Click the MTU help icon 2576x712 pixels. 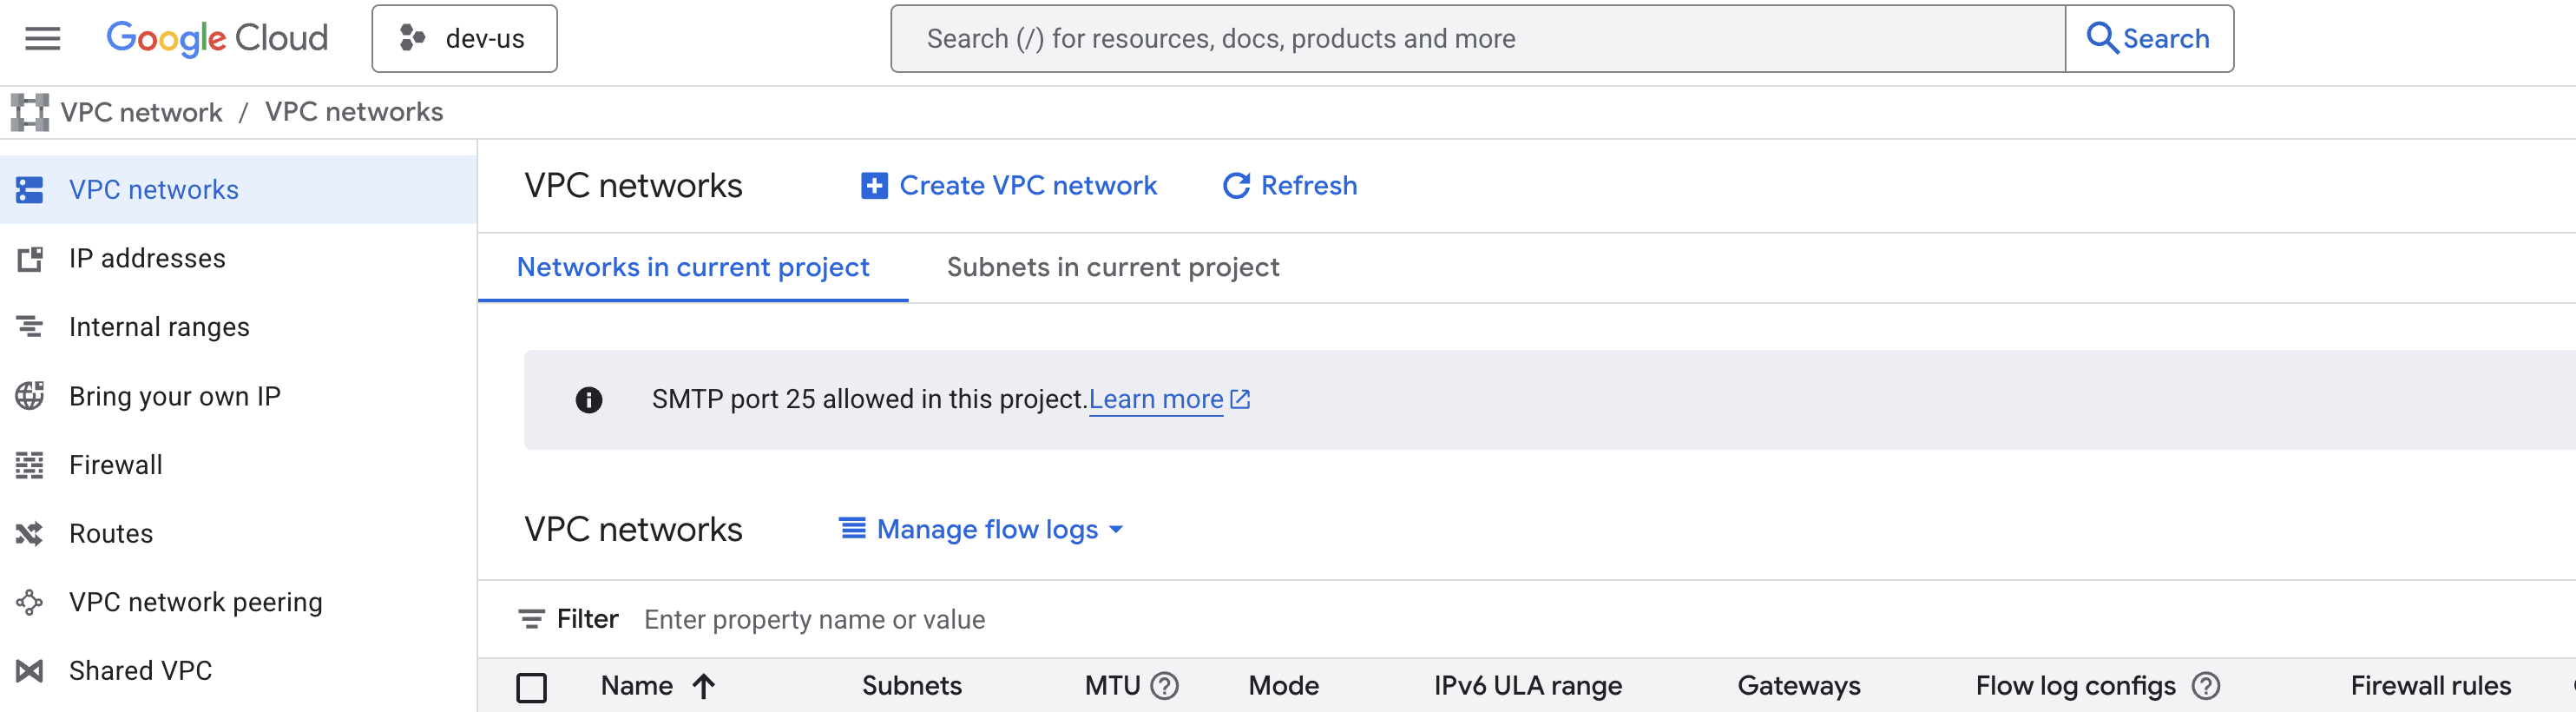[1164, 686]
